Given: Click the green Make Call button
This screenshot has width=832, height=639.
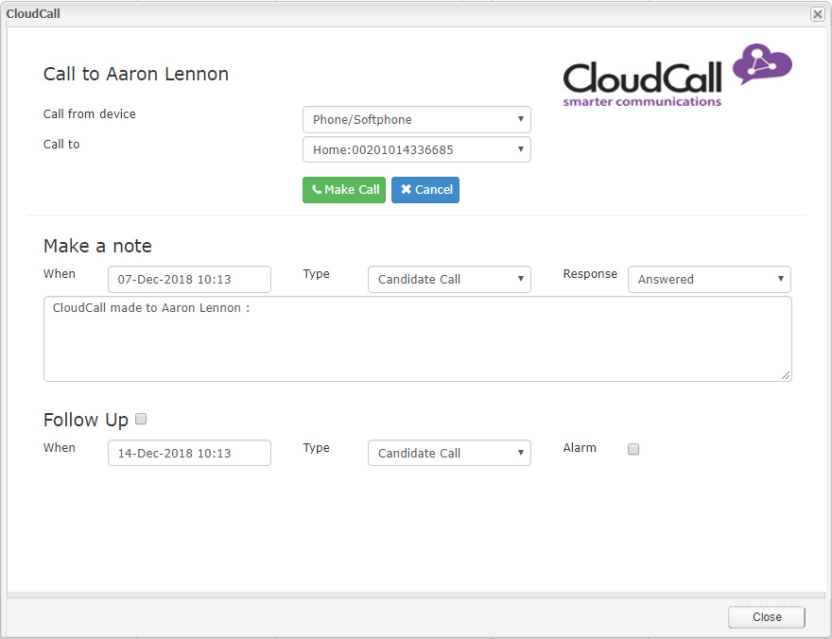Looking at the screenshot, I should pyautogui.click(x=344, y=190).
